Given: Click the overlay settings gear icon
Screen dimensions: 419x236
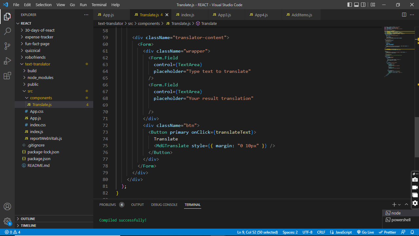Looking at the screenshot, I should 415,203.
